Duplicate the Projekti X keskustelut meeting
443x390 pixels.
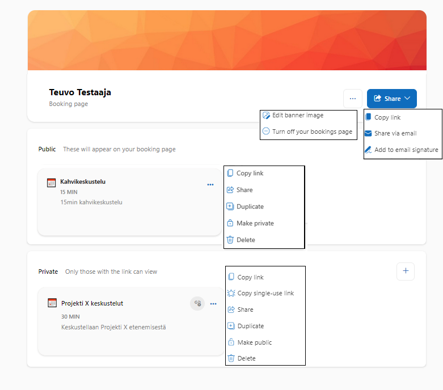(x=251, y=326)
